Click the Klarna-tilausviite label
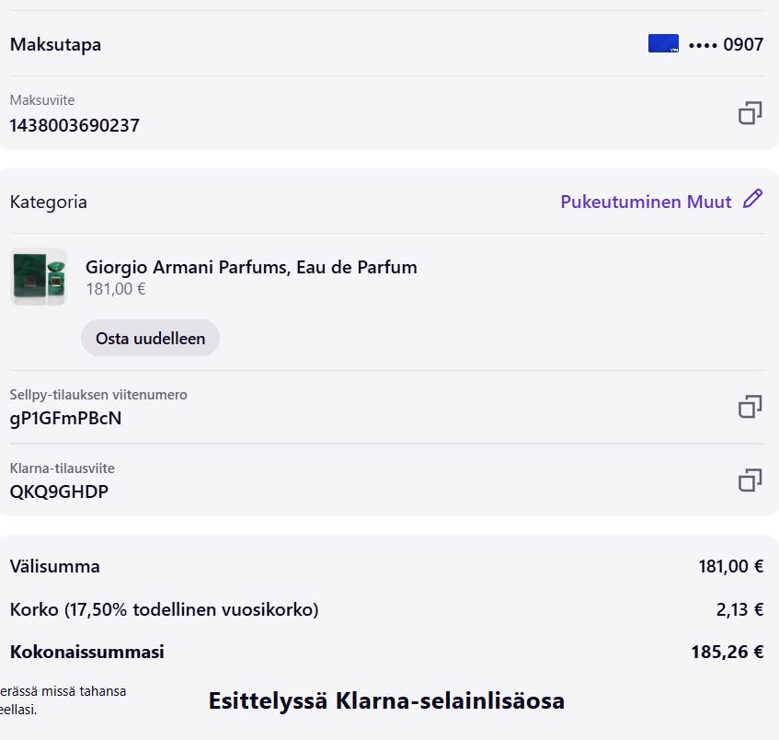Screen dimensions: 779x740 (63, 468)
